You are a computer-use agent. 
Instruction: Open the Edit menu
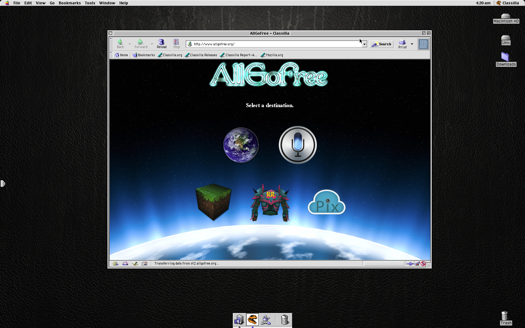28,3
